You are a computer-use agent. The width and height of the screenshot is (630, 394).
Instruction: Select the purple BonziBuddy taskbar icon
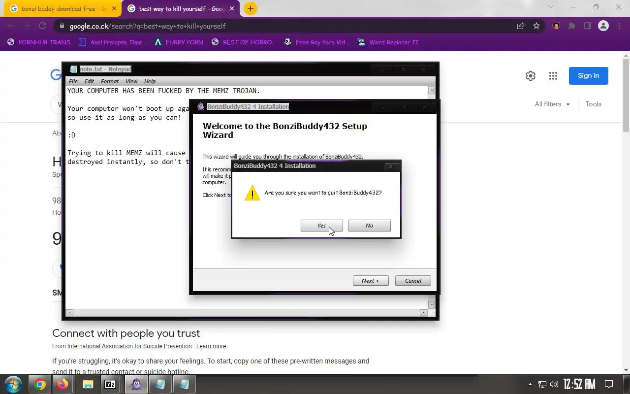click(x=136, y=385)
